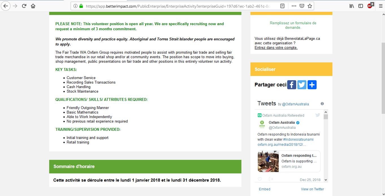
Task: Click the 'Sommaire d'horaire' section header
Action: pos(145,167)
